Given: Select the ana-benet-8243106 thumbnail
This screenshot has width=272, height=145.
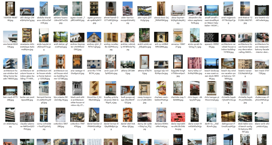Looking at the screenshot, I should tap(10, 37).
